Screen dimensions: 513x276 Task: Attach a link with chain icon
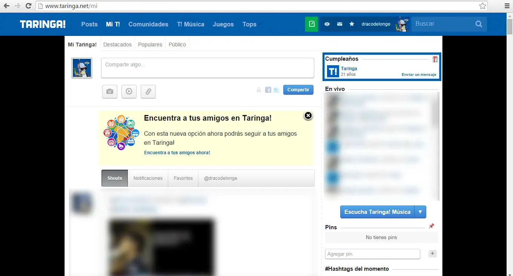click(148, 91)
